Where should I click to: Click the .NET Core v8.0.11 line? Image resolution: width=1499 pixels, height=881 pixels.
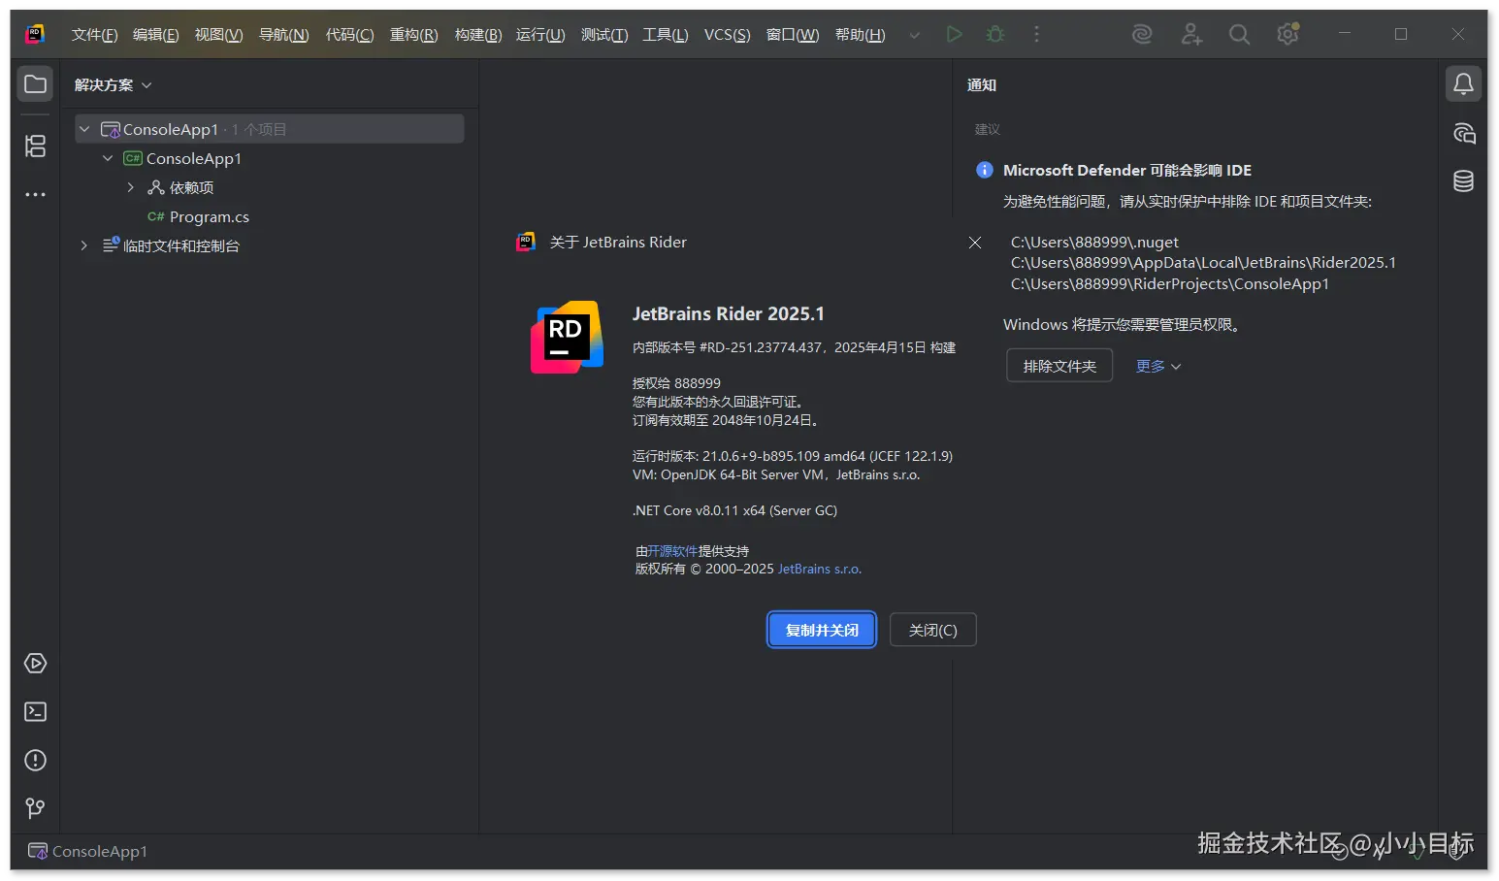735,510
